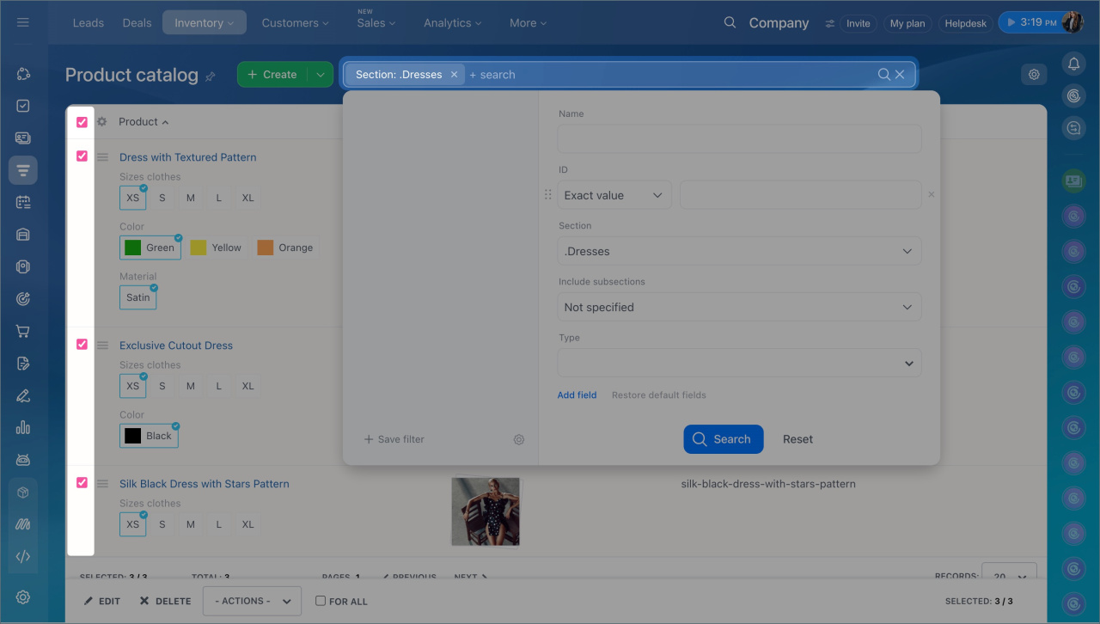Enable the FOR ALL checkbox
1100x624 pixels.
tap(321, 601)
